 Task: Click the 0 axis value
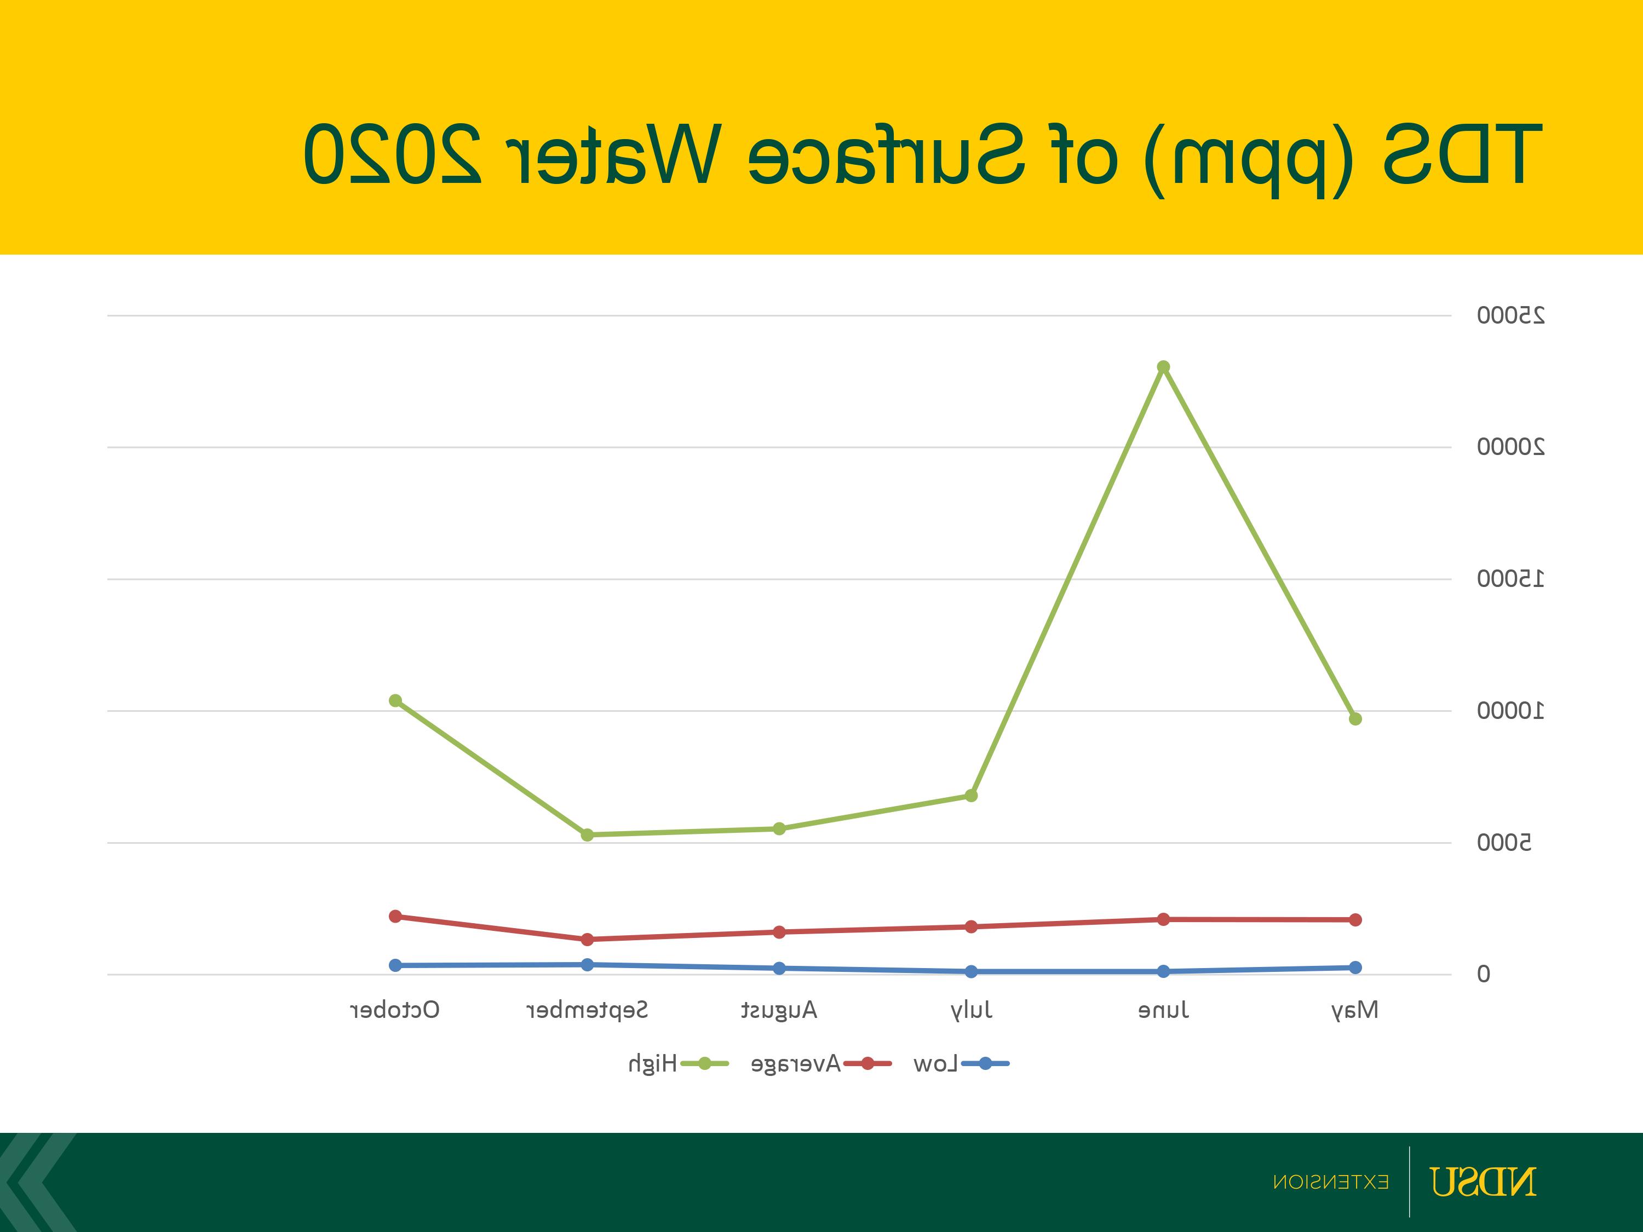pyautogui.click(x=1483, y=974)
